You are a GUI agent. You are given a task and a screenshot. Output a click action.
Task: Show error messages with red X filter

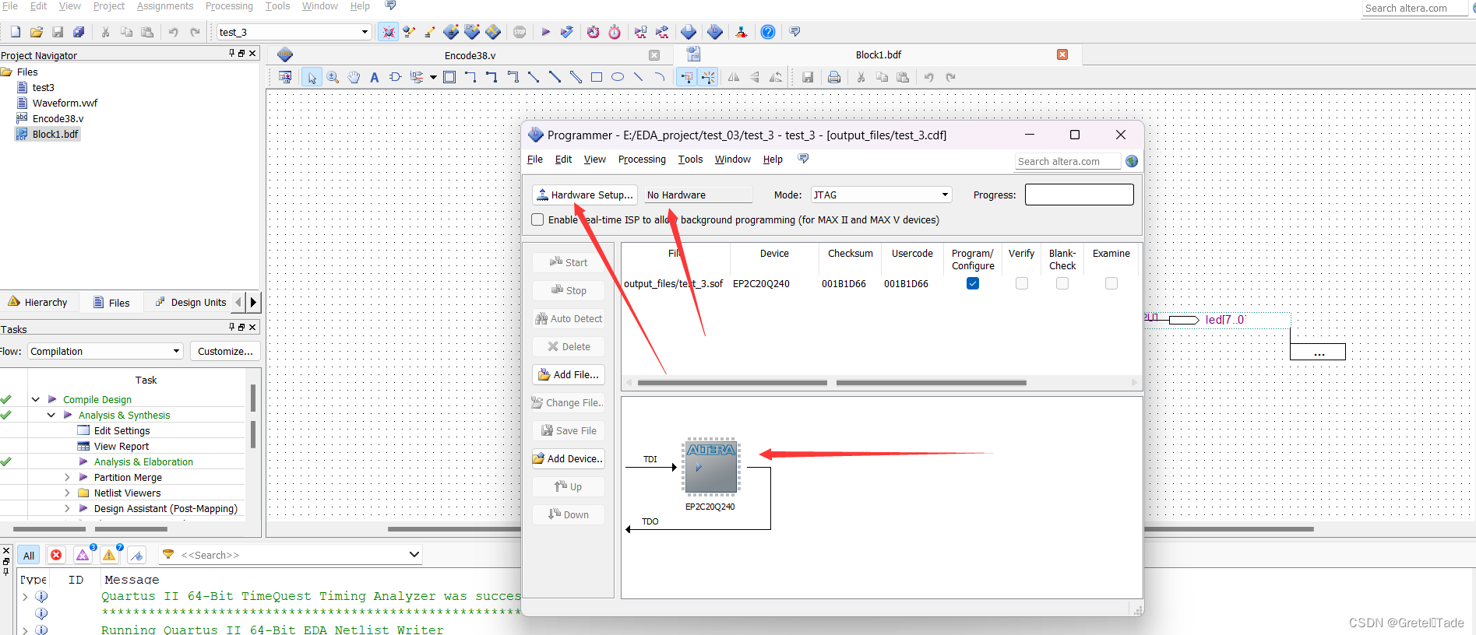coord(56,555)
